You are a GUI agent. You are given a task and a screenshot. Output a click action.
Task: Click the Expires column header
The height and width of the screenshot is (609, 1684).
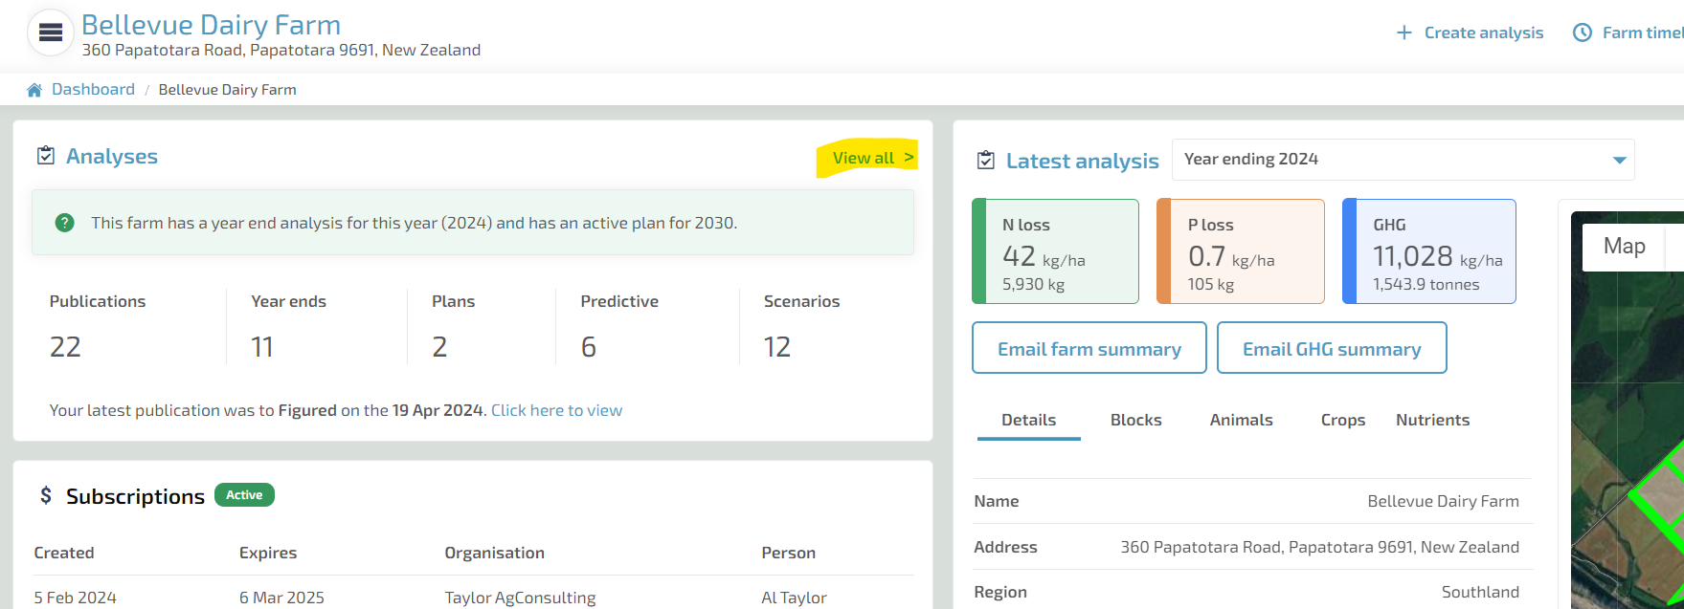coord(268,553)
